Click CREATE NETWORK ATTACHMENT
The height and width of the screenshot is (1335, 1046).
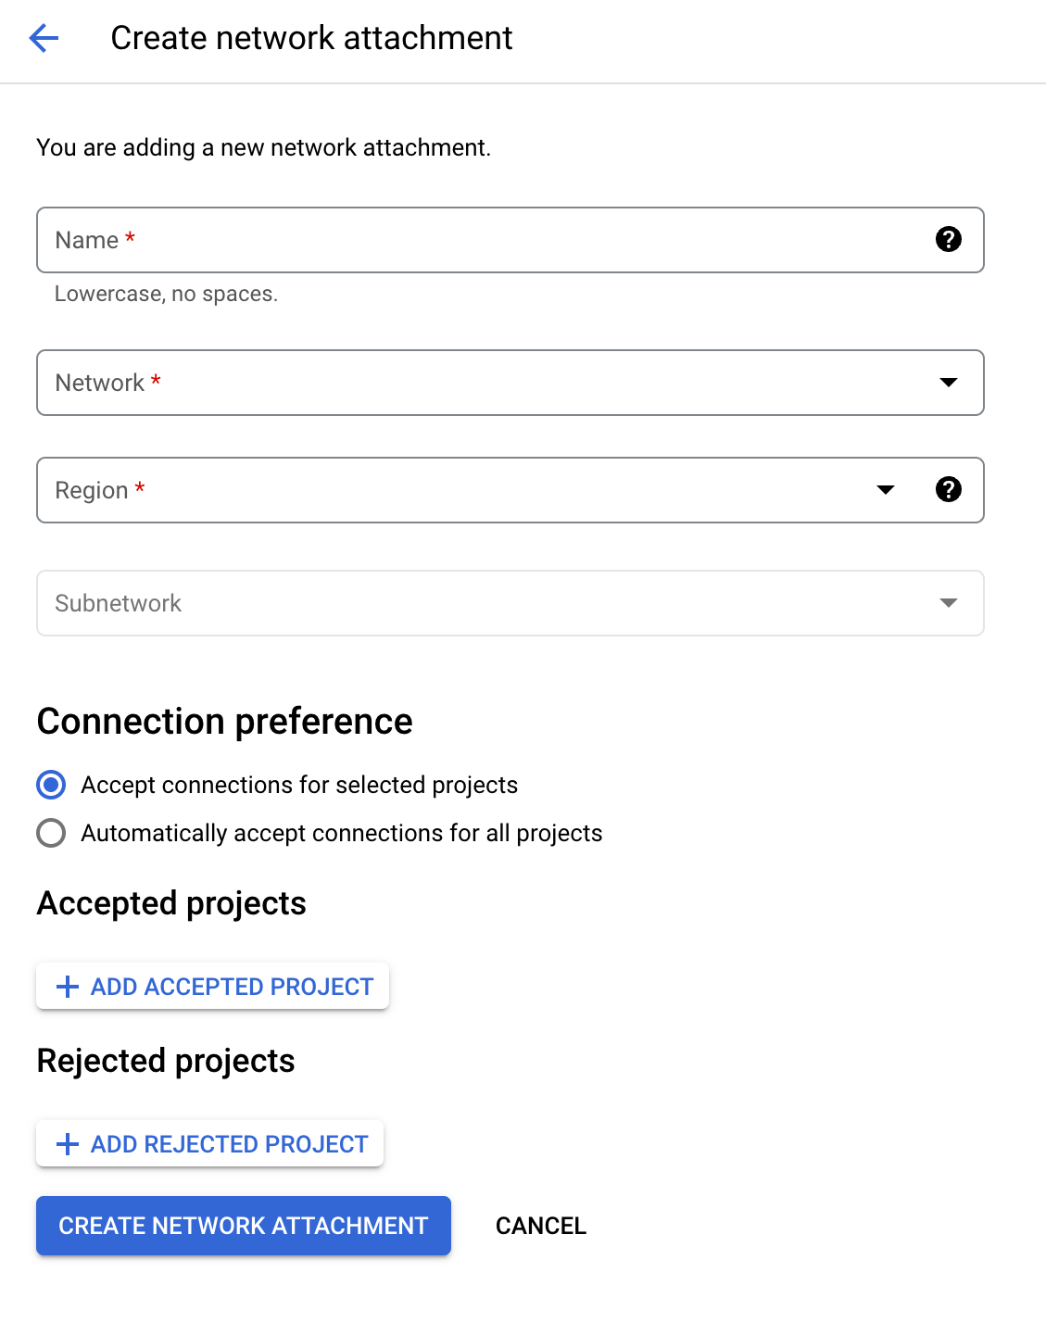pyautogui.click(x=243, y=1226)
